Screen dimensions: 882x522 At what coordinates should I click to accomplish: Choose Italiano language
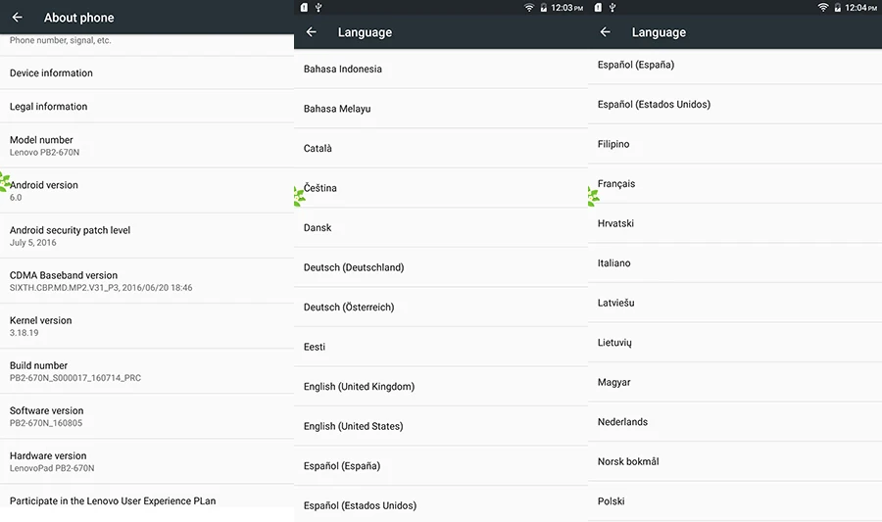(x=735, y=263)
